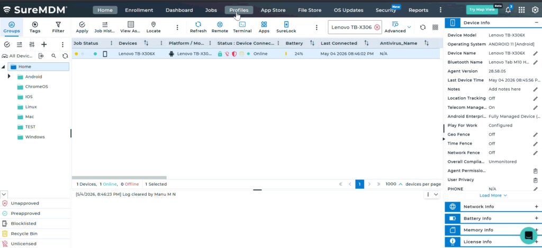Select the Linux group folder
This screenshot has width=542, height=248.
pyautogui.click(x=31, y=107)
